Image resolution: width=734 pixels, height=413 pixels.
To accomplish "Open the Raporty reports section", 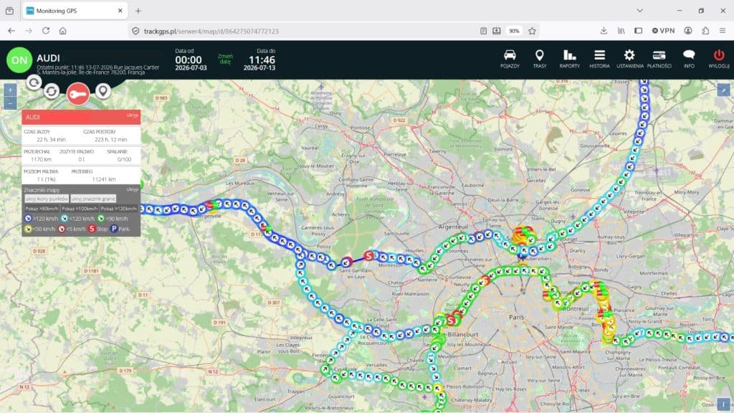I will [x=569, y=60].
